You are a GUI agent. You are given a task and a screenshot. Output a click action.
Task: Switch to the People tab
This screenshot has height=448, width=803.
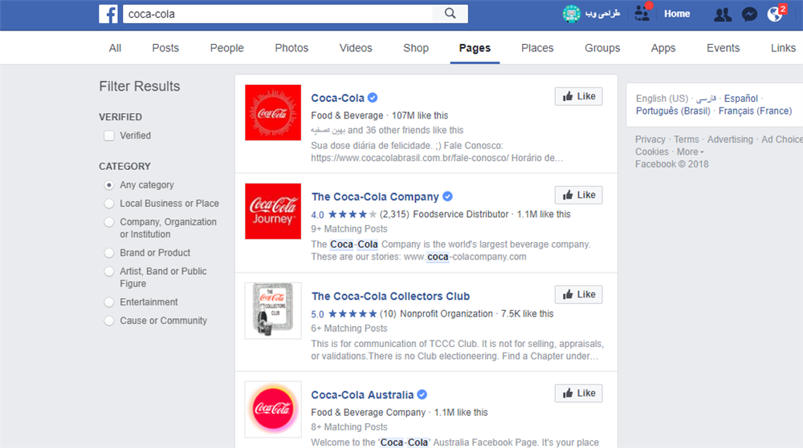[227, 48]
